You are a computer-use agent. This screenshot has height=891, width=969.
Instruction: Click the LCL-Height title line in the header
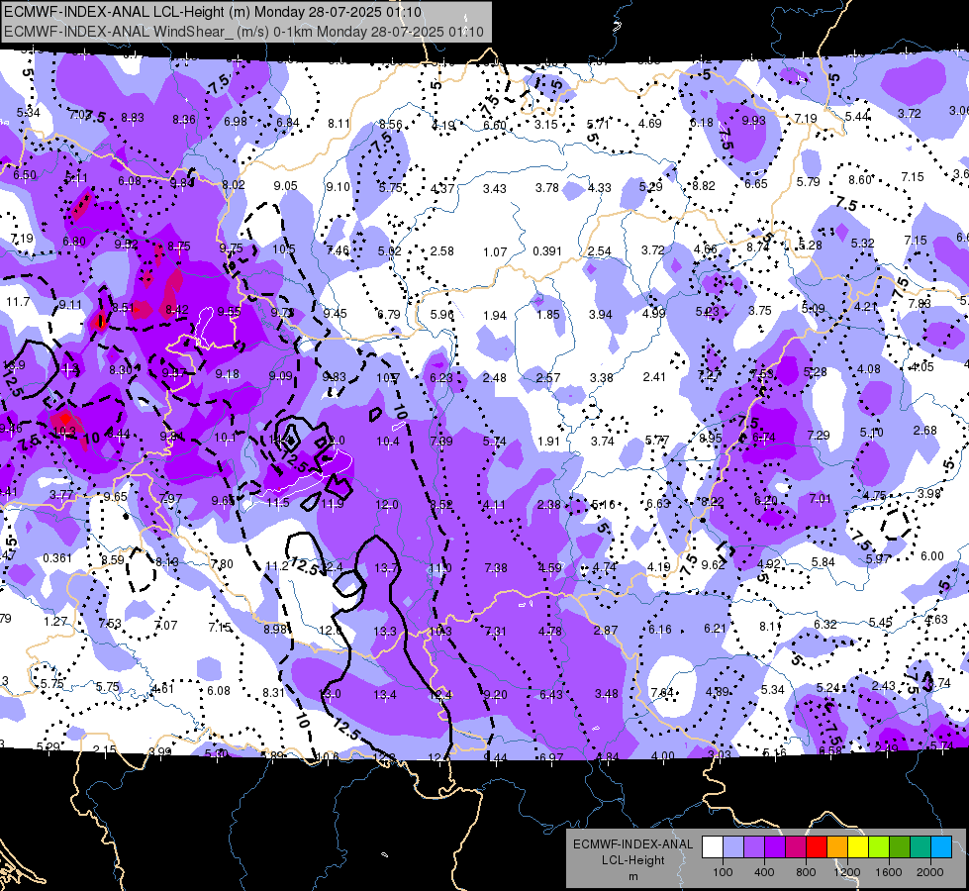213,12
